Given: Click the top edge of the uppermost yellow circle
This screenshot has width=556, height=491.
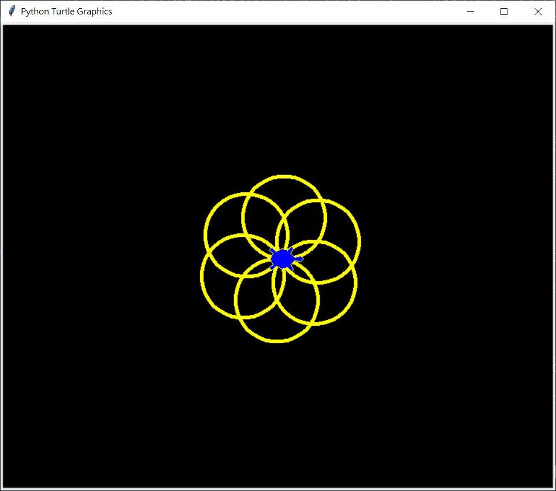Looking at the screenshot, I should click(284, 176).
